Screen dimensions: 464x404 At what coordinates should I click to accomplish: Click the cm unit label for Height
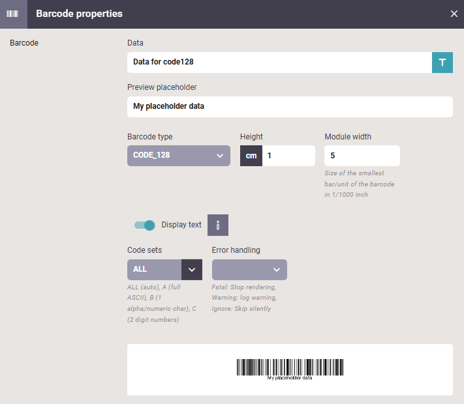pos(251,156)
